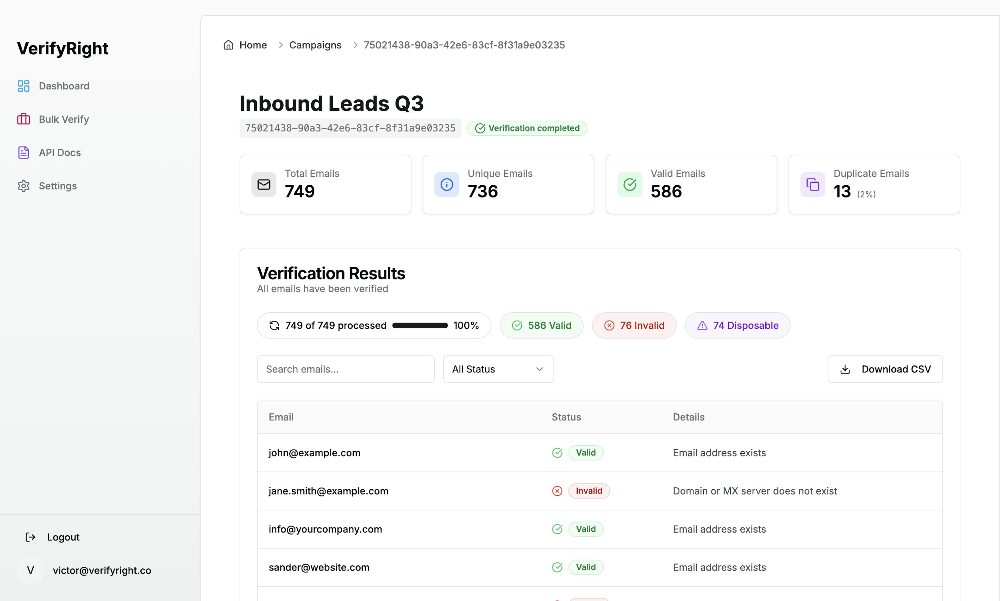The image size is (1000, 601).
Task: Click the Valid badge for sander@website.com
Action: coord(586,567)
